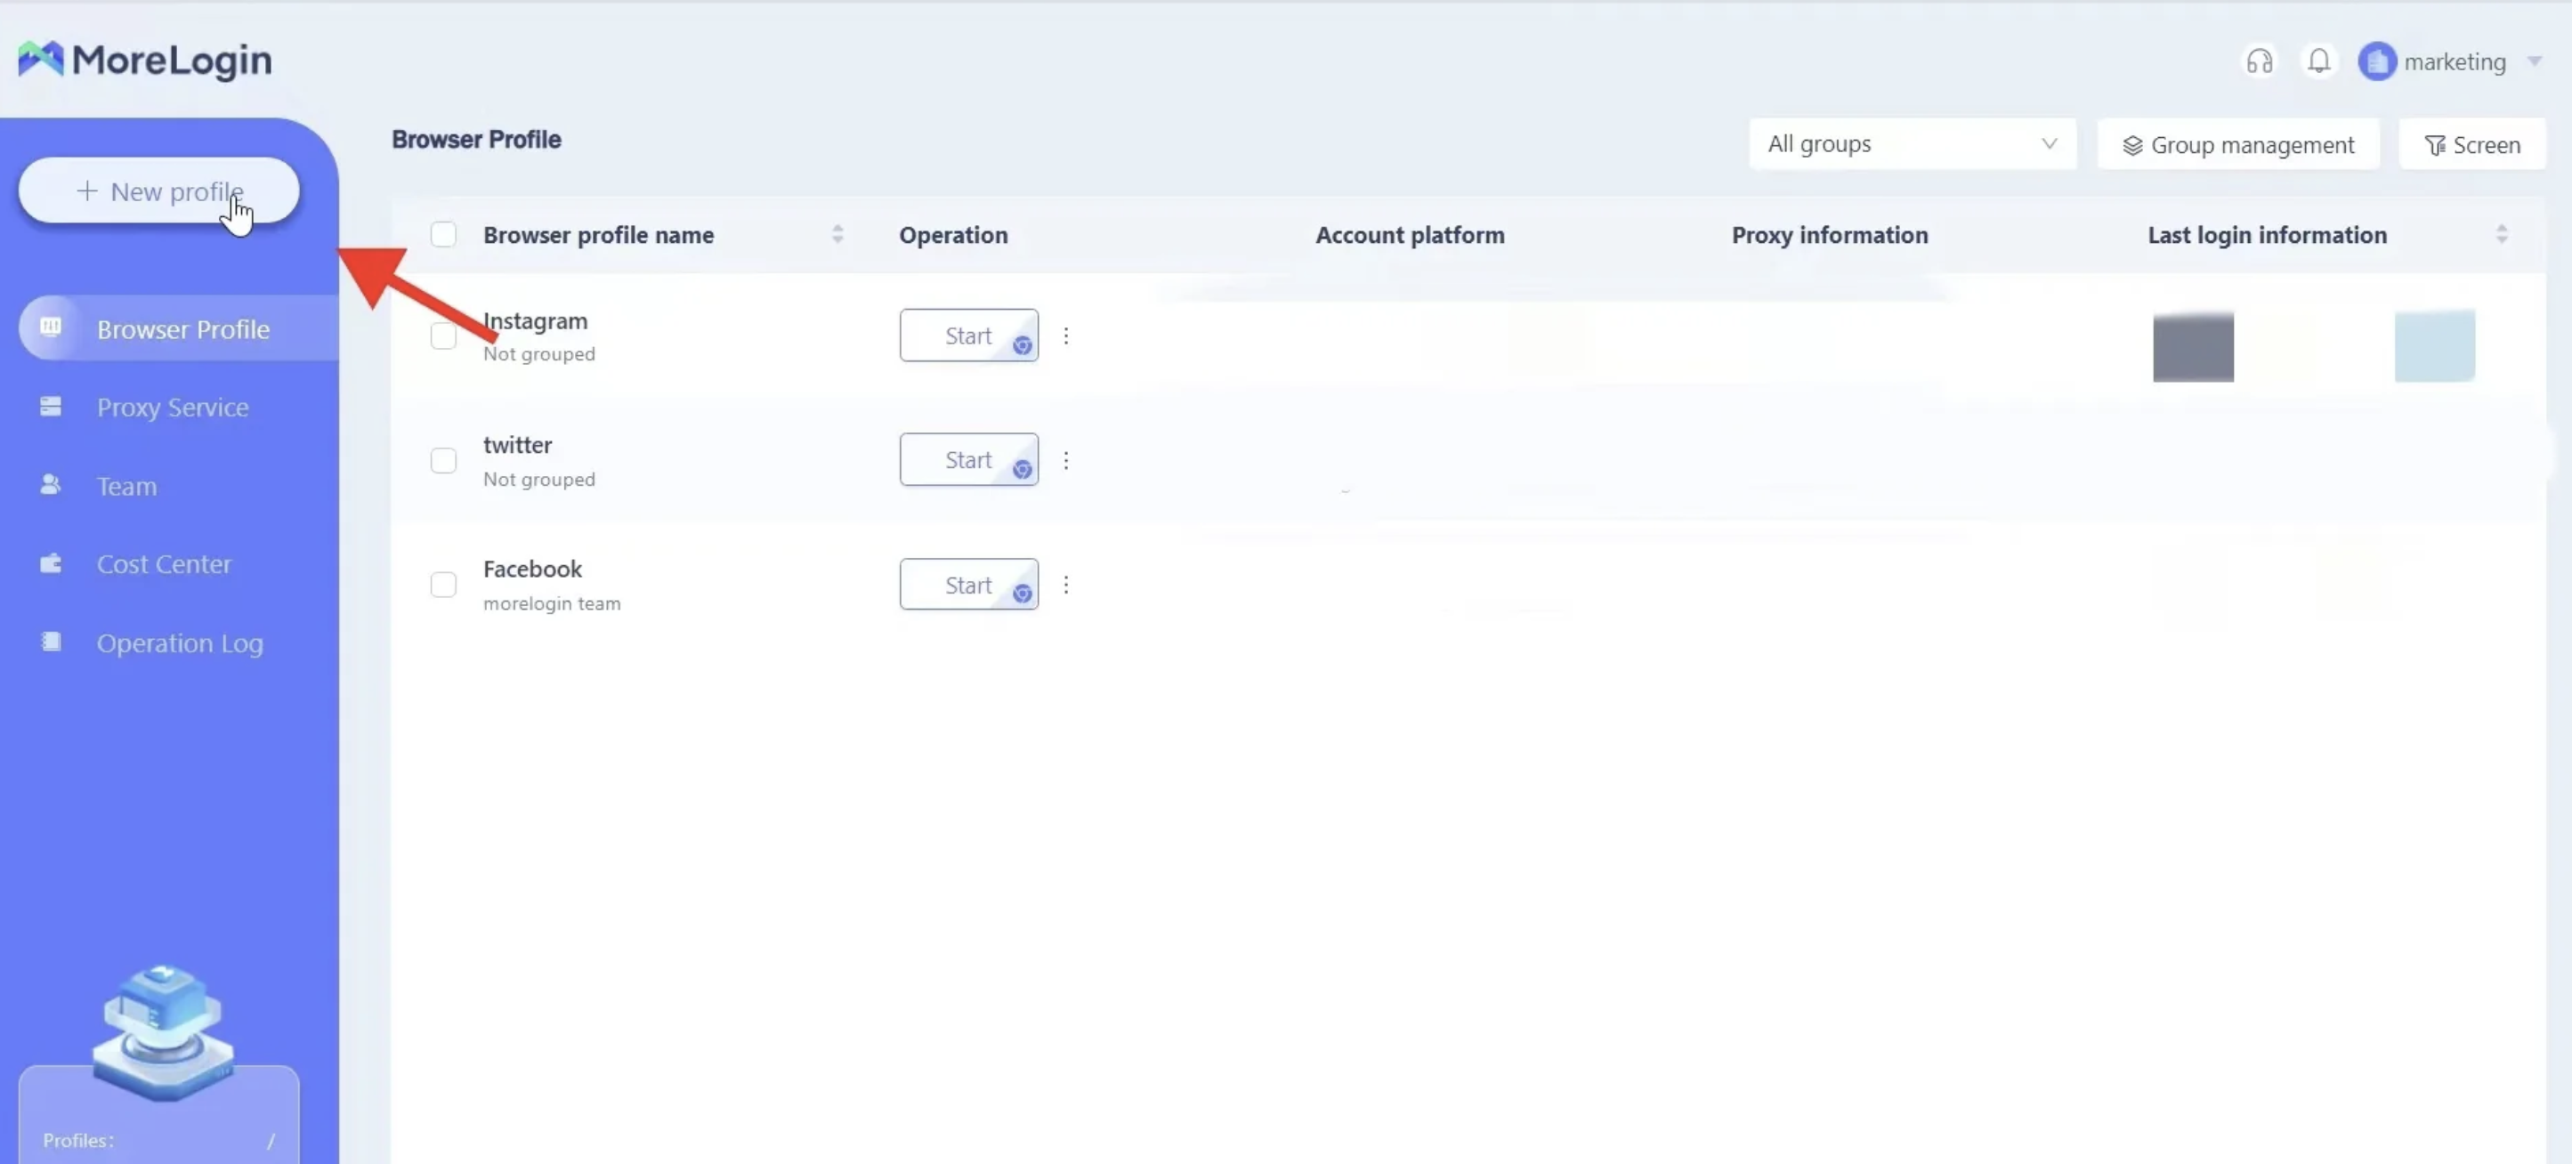Open the All groups dropdown

1912,144
